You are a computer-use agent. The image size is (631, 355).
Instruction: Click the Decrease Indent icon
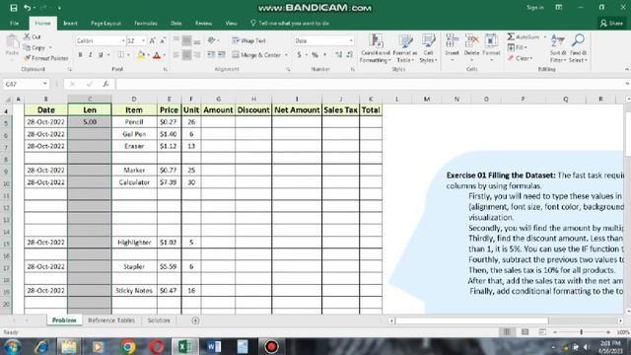pos(211,55)
